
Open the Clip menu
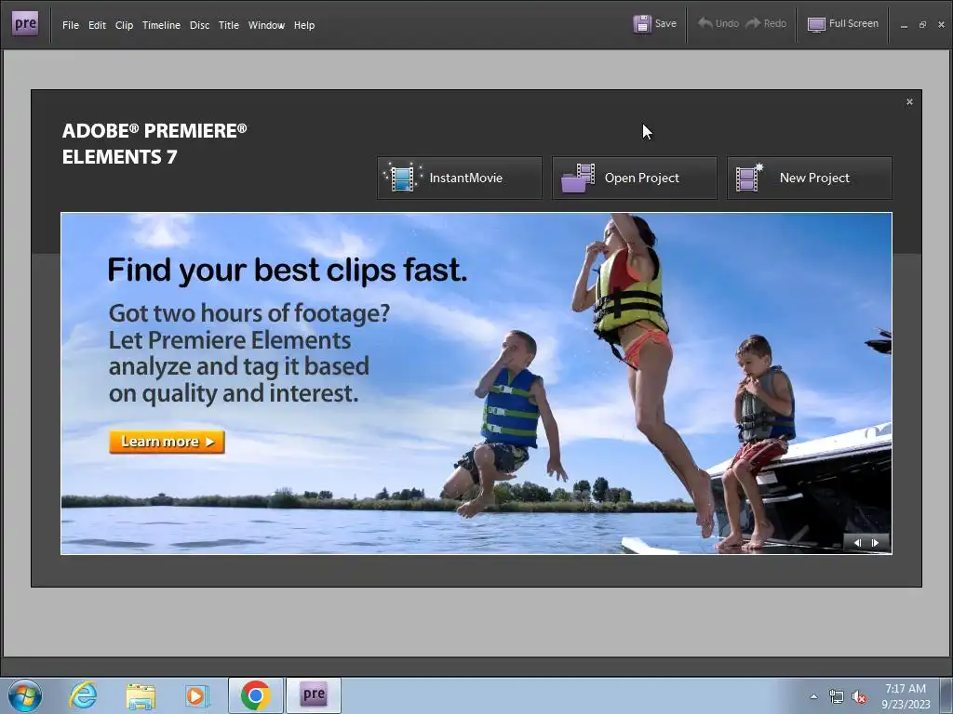124,25
